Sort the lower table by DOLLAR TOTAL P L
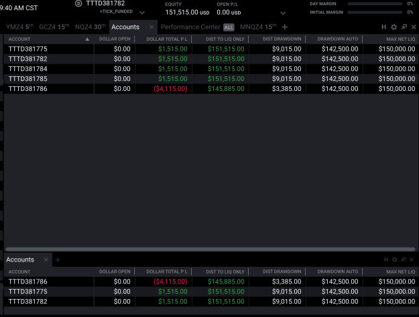This screenshot has width=419, height=317. [x=167, y=272]
